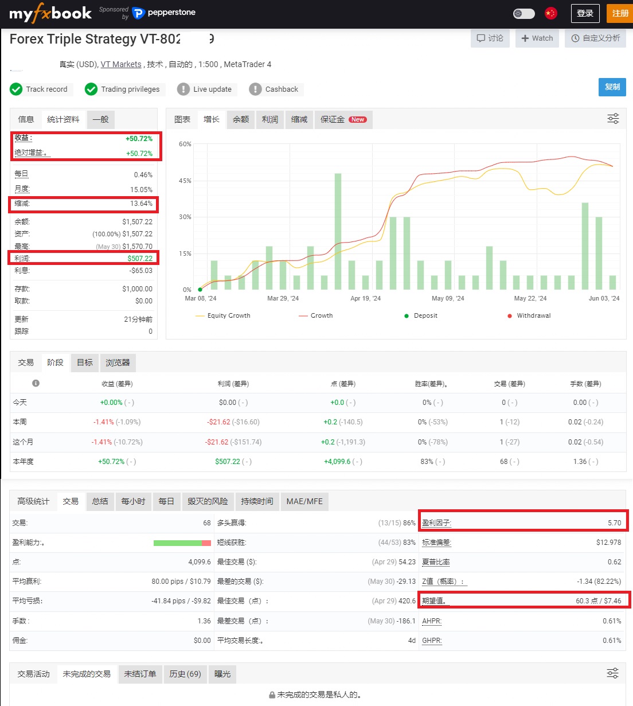The image size is (633, 706).
Task: Switch to the 余额 chart tab
Action: 241,119
